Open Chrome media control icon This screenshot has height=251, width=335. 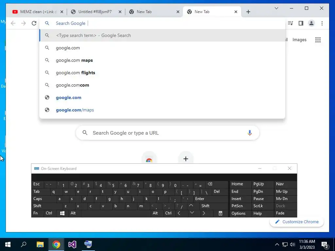[x=291, y=23]
